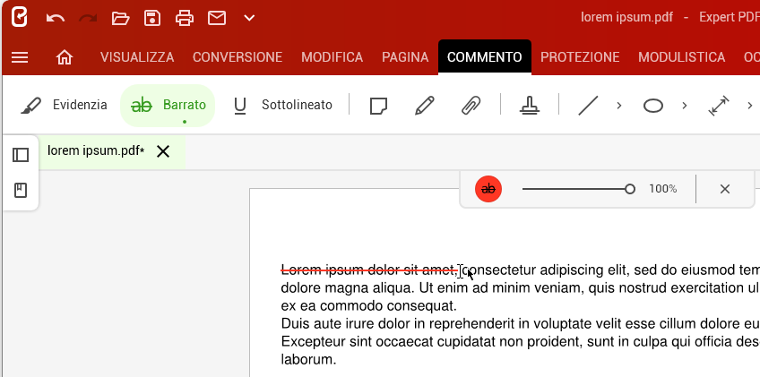Click the redo arrow icon
Screen dimensions: 760x377
pos(88,19)
